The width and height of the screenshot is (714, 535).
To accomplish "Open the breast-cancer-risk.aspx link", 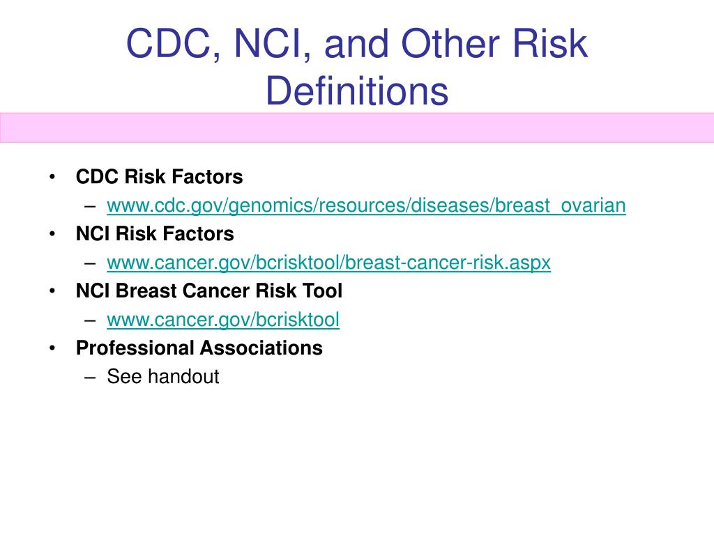I will coord(329,263).
